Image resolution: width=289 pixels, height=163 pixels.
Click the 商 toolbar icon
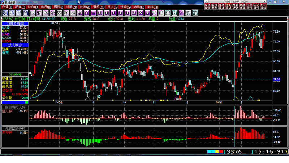coord(32,13)
